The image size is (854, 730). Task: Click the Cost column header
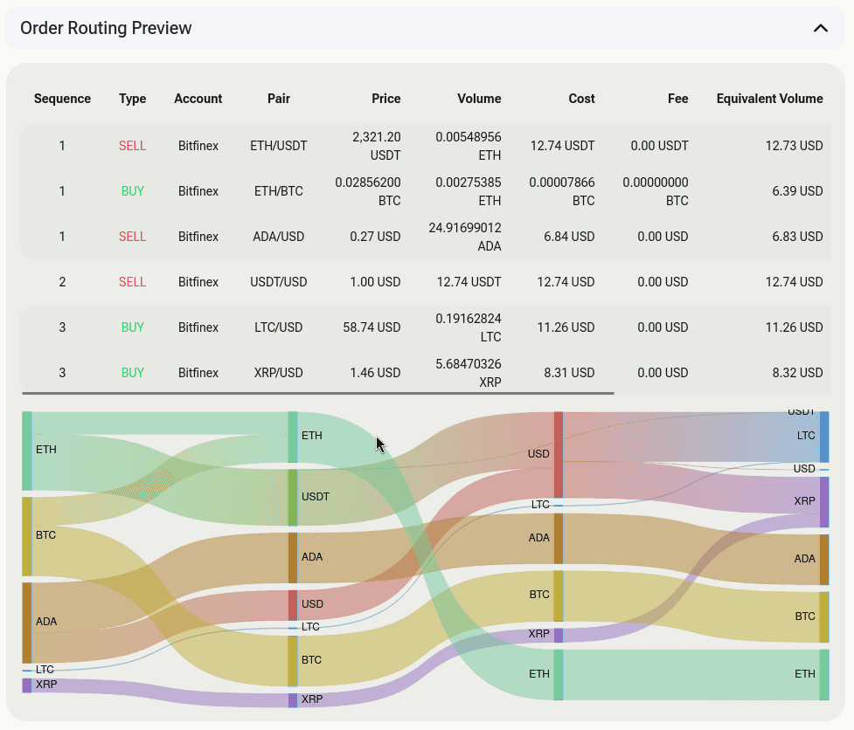pyautogui.click(x=581, y=99)
